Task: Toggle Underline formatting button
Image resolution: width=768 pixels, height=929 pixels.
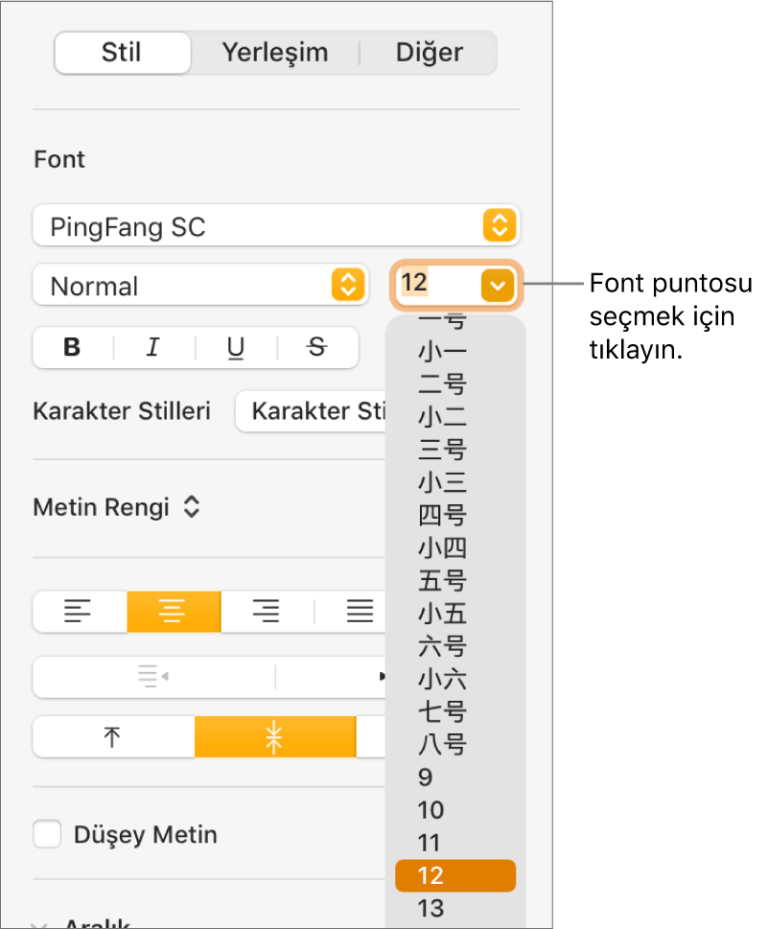Action: 236,347
